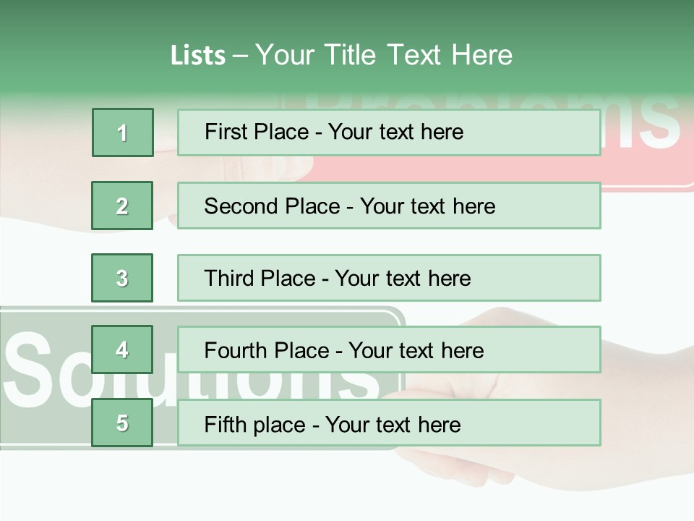
Task: Pick the number 4 box
Action: (122, 350)
